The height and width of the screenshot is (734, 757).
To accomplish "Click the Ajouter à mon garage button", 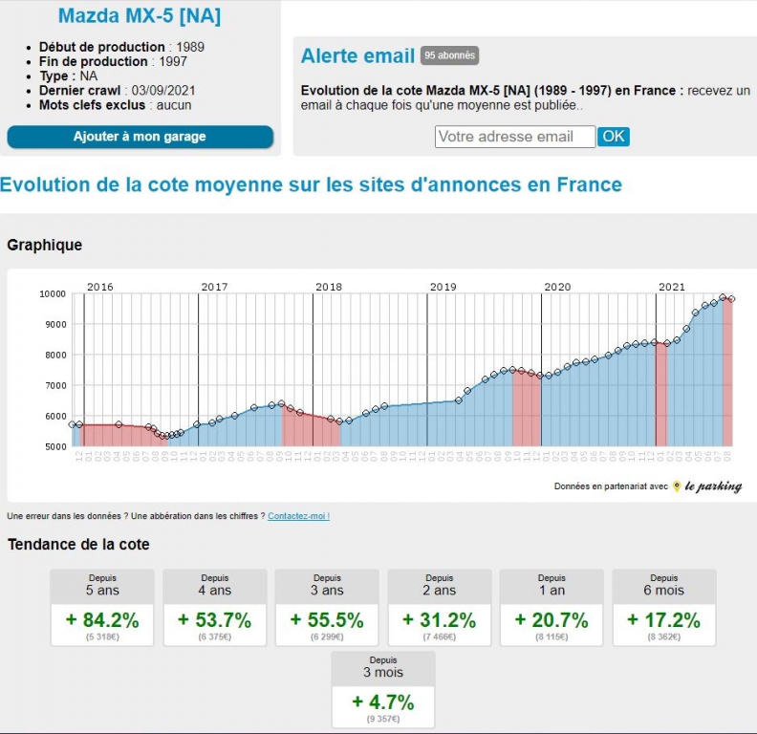I will click(140, 137).
